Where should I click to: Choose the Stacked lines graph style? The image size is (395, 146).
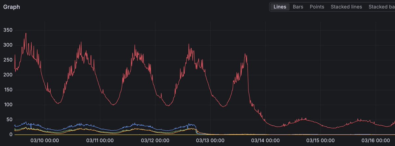pyautogui.click(x=346, y=7)
